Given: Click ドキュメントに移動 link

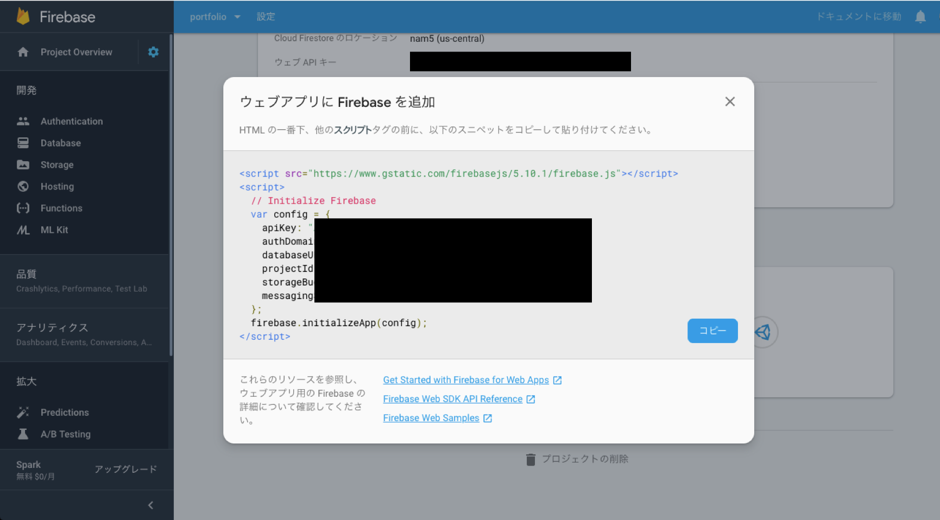Looking at the screenshot, I should click(x=859, y=17).
